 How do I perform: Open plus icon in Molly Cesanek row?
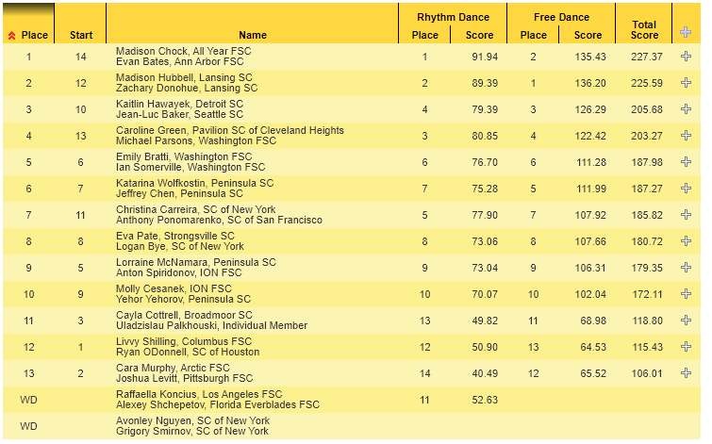pos(686,294)
